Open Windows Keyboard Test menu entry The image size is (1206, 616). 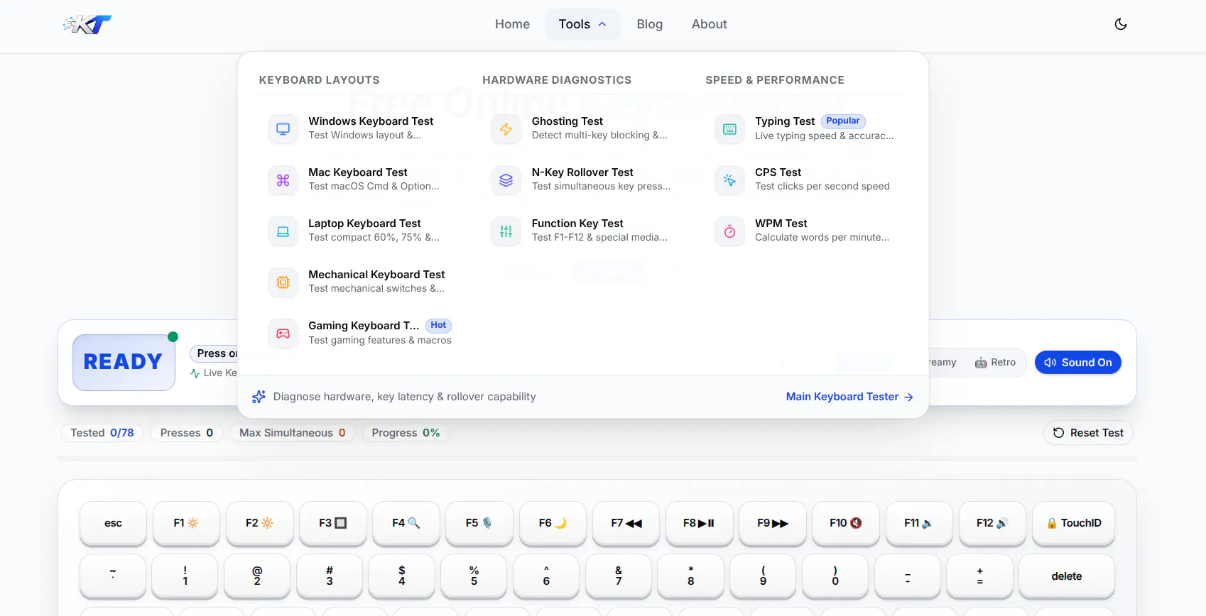(359, 128)
